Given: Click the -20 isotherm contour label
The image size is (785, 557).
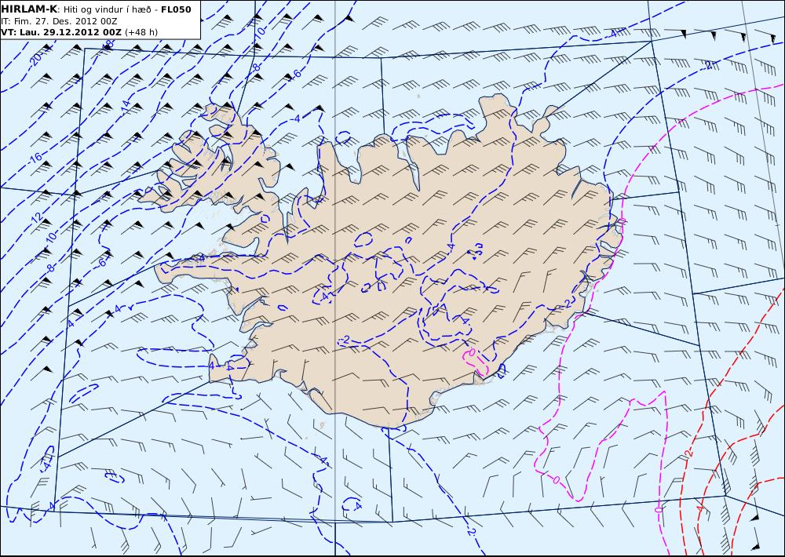Looking at the screenshot, I should (x=36, y=59).
